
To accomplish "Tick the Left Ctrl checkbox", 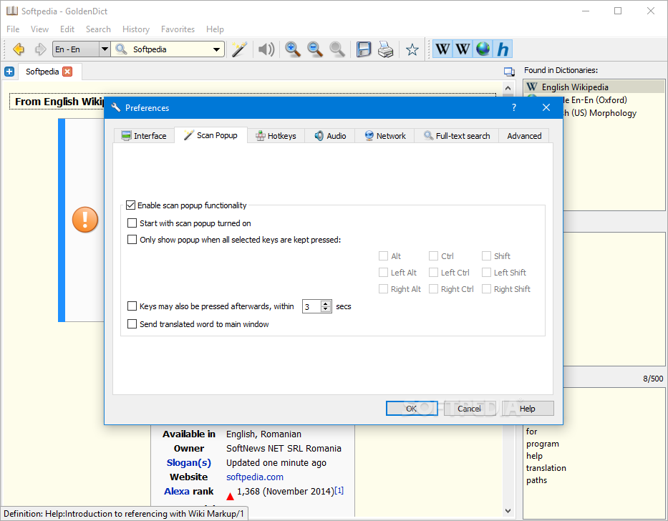I will coord(433,273).
